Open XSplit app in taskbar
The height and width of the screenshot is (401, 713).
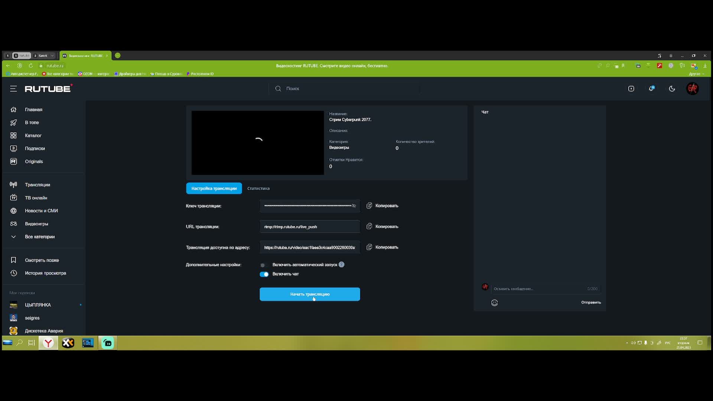tap(68, 343)
